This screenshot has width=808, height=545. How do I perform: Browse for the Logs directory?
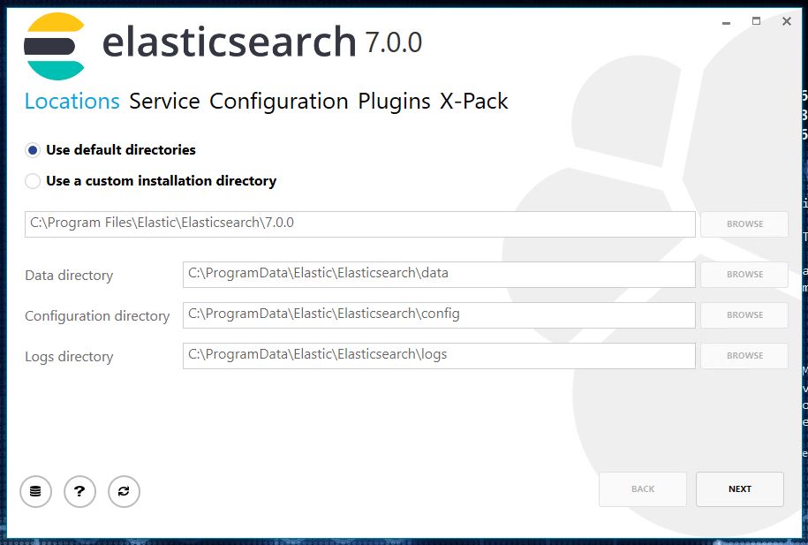[x=744, y=356]
